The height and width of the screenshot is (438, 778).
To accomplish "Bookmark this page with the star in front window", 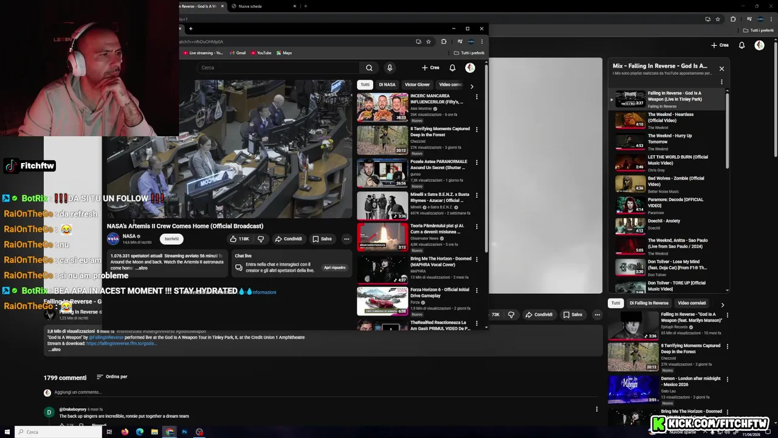I will (x=429, y=41).
